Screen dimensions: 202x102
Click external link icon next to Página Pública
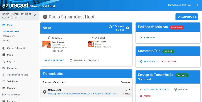tap(24, 48)
